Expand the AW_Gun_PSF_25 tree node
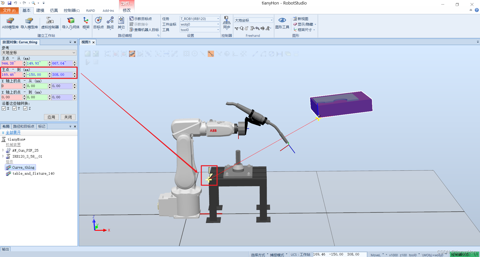 (x=3, y=150)
